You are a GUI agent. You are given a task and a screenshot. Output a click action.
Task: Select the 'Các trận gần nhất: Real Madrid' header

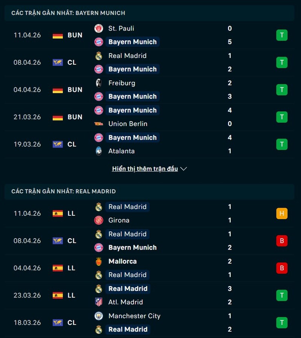64,191
